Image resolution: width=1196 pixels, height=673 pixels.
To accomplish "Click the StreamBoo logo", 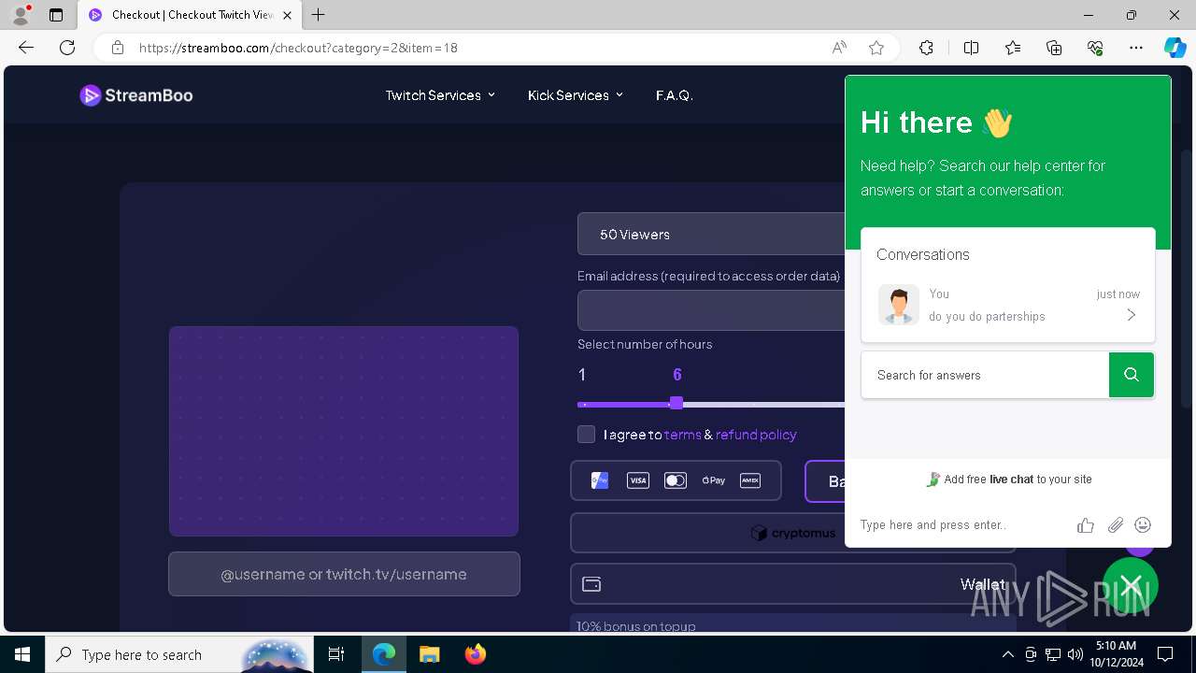I will pos(136,95).
